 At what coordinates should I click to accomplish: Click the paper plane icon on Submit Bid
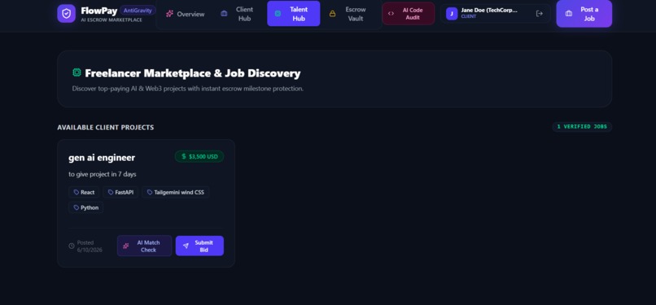pos(186,246)
